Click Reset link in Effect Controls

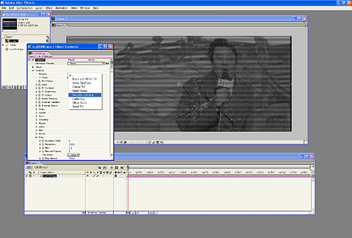(71, 60)
